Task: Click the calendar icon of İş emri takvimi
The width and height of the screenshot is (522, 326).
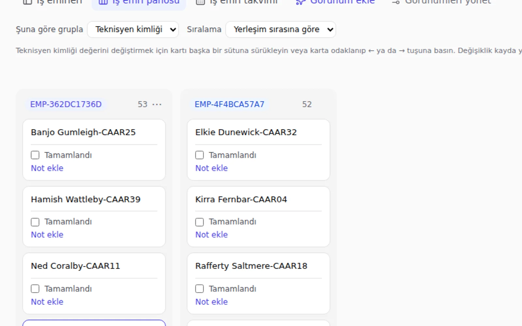Action: [200, 2]
